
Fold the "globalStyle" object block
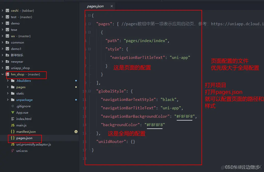pyautogui.click(x=90, y=91)
